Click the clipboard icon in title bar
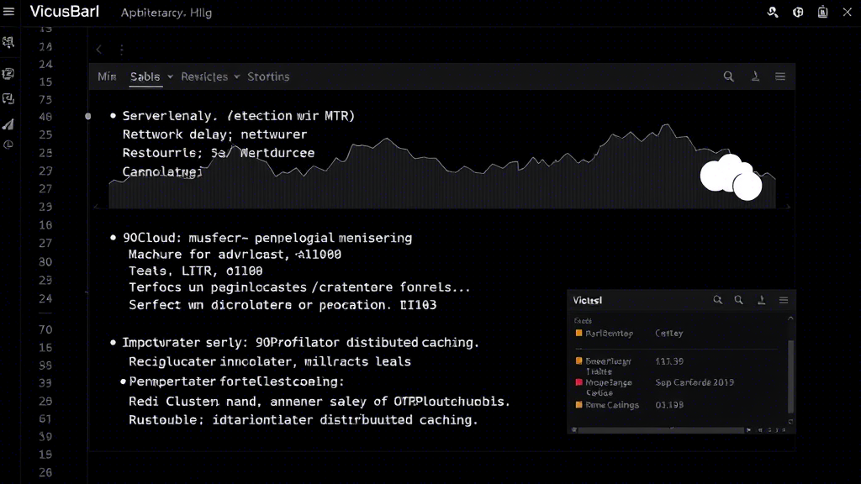The image size is (861, 484). [x=822, y=12]
